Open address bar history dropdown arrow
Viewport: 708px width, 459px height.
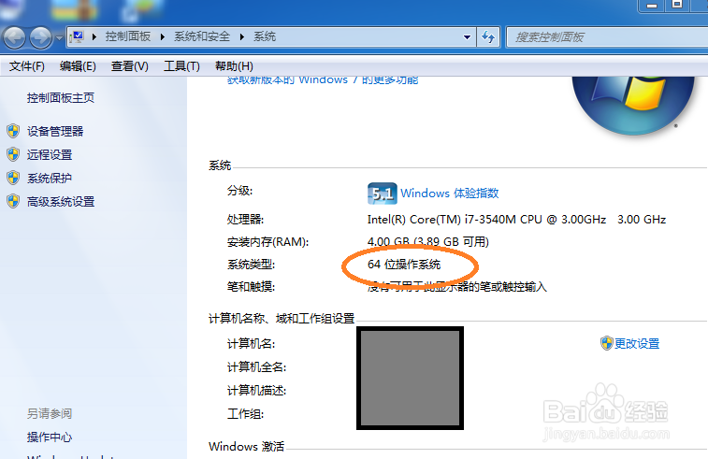point(467,37)
